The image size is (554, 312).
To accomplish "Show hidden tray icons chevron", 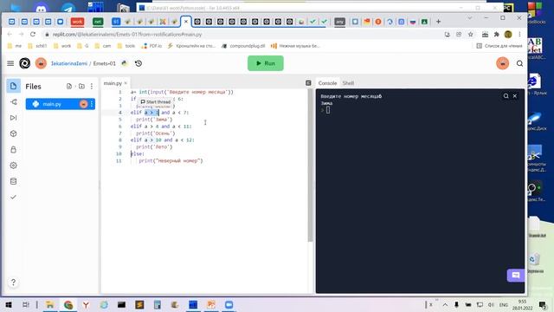I will [x=445, y=304].
